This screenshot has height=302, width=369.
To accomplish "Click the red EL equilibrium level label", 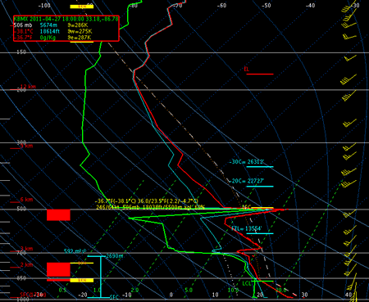I will point(247,70).
